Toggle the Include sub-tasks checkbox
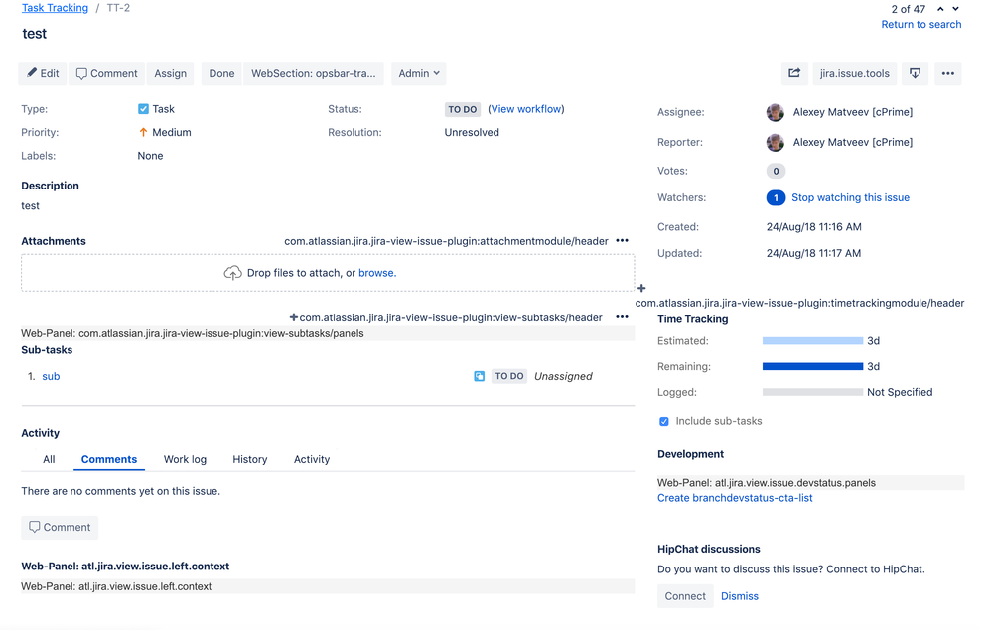 (664, 421)
